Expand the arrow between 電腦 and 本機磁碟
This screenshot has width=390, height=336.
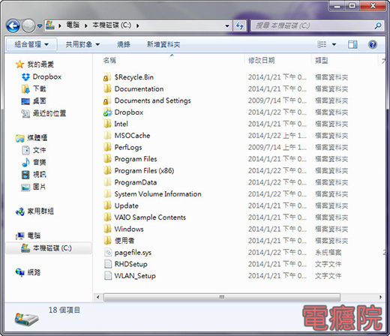click(85, 25)
